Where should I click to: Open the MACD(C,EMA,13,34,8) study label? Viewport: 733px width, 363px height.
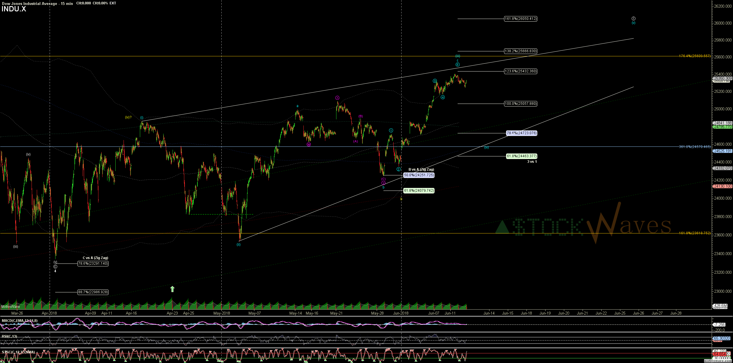tap(20, 321)
